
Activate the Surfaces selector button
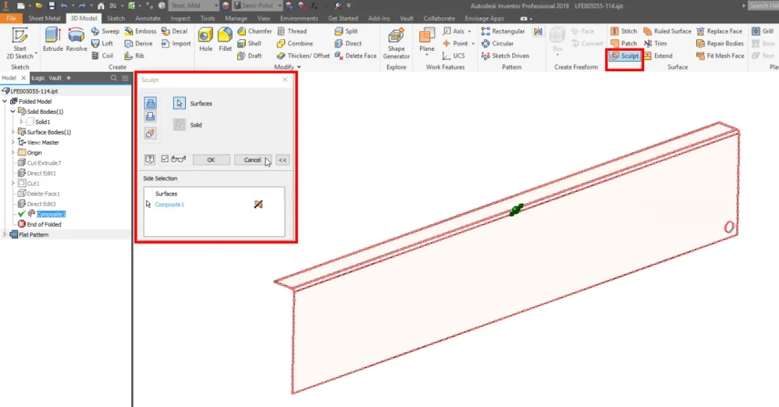point(179,103)
